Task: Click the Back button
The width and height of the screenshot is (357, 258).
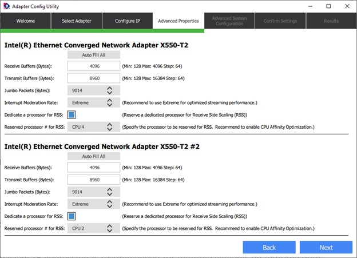Action: pyautogui.click(x=269, y=247)
